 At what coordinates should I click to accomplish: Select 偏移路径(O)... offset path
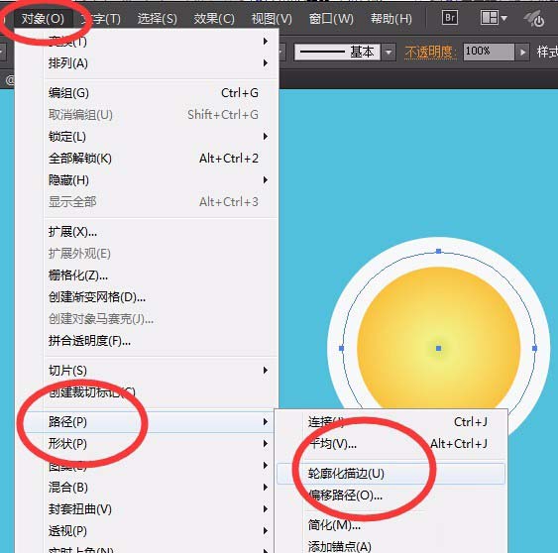(391, 496)
